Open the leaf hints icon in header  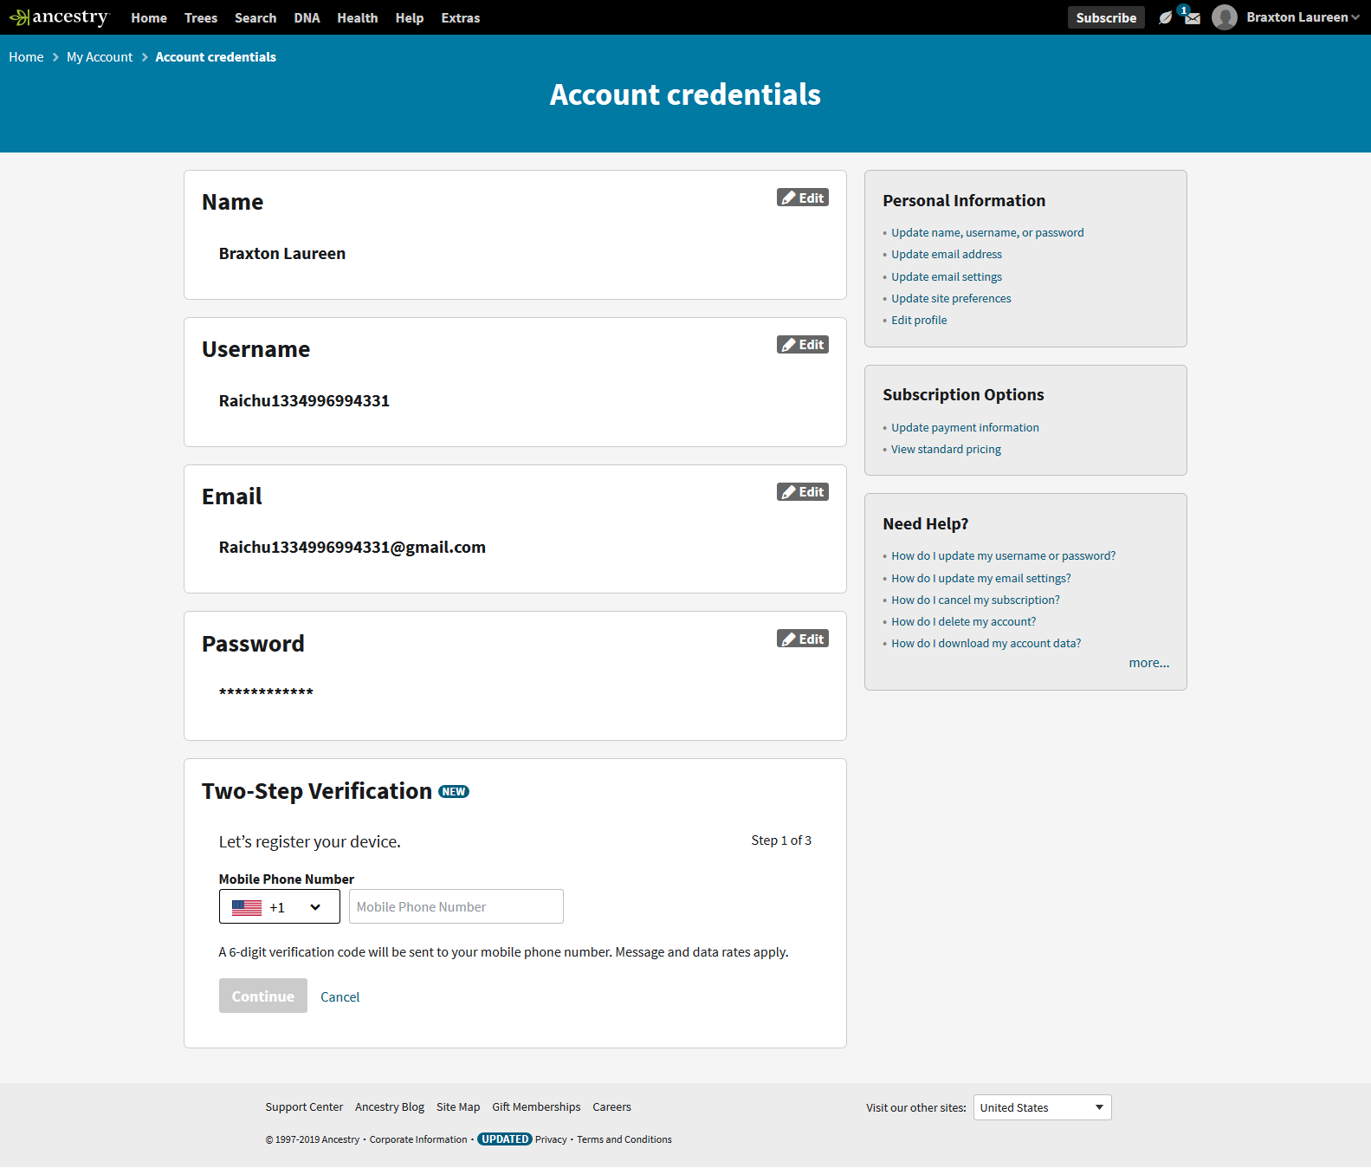tap(1166, 17)
